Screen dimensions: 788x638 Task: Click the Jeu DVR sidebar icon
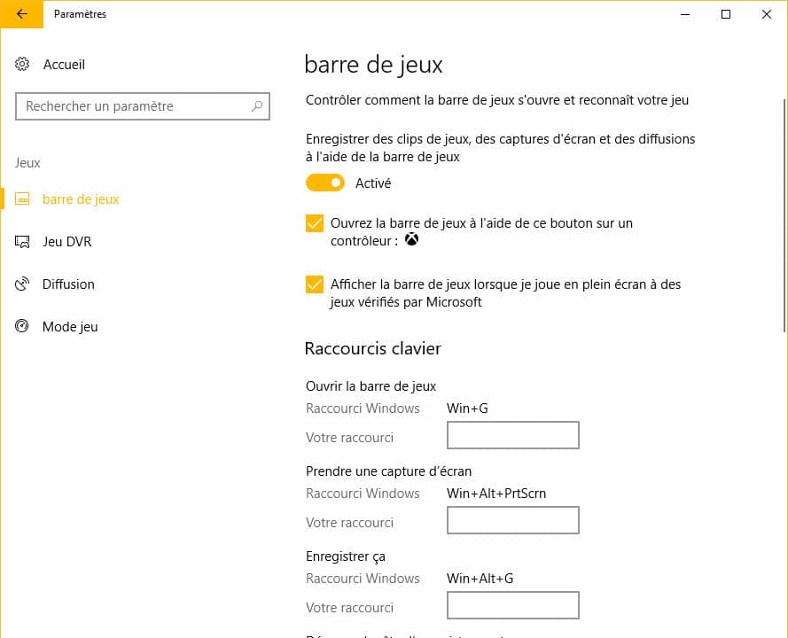pyautogui.click(x=22, y=242)
